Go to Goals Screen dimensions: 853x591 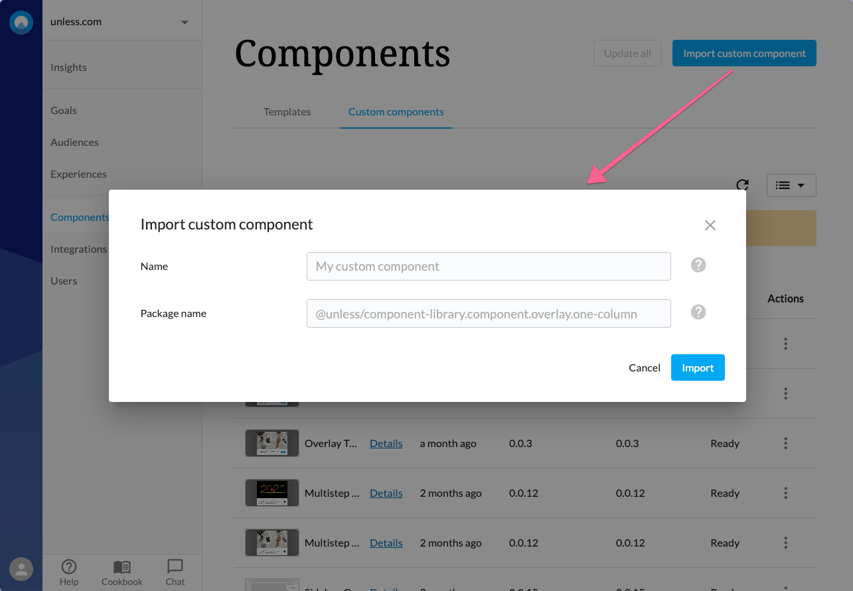coord(64,111)
